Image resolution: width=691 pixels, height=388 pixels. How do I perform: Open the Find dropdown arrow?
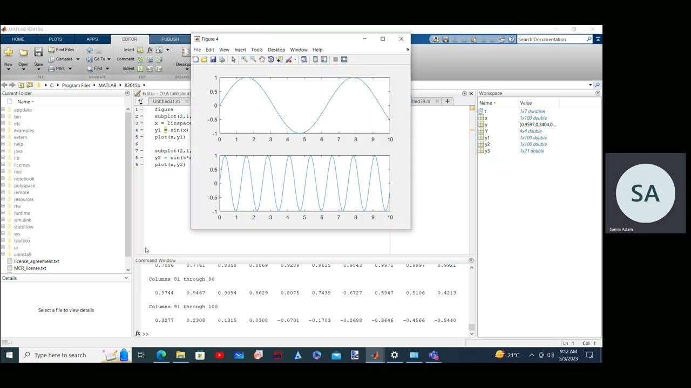pyautogui.click(x=107, y=68)
